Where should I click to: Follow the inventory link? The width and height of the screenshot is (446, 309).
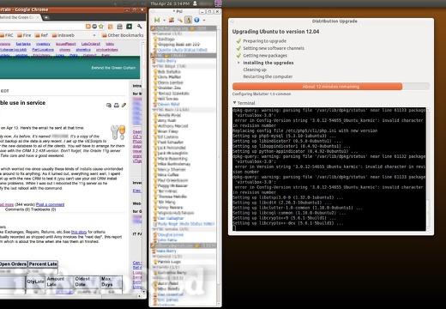click(43, 44)
